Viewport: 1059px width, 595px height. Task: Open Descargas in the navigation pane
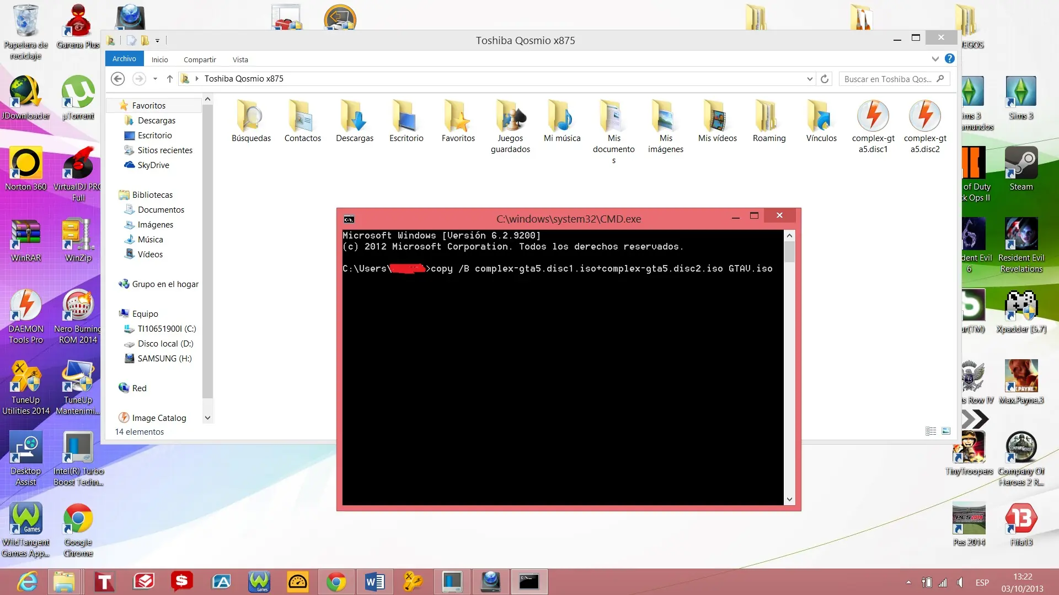pyautogui.click(x=156, y=120)
